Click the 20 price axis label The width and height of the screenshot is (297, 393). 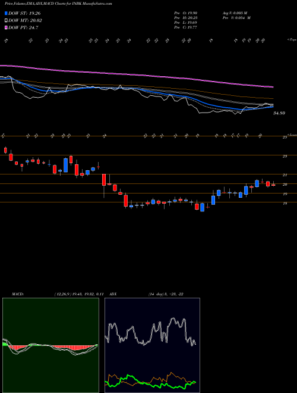285,185
